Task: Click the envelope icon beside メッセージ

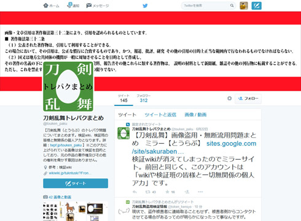Action: (x=88, y=6)
